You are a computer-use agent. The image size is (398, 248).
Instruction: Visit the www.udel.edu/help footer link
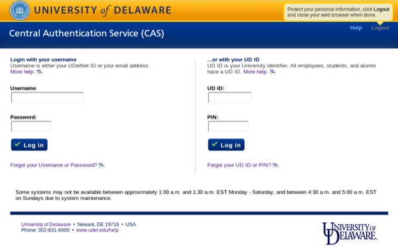(98, 230)
